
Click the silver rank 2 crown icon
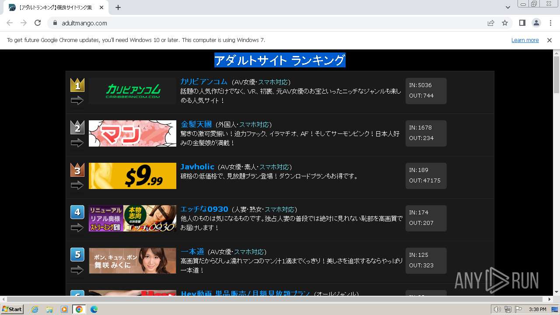pos(77,127)
